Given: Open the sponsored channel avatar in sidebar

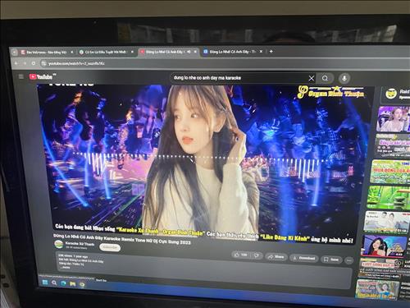Looking at the screenshot, I should 391,94.
